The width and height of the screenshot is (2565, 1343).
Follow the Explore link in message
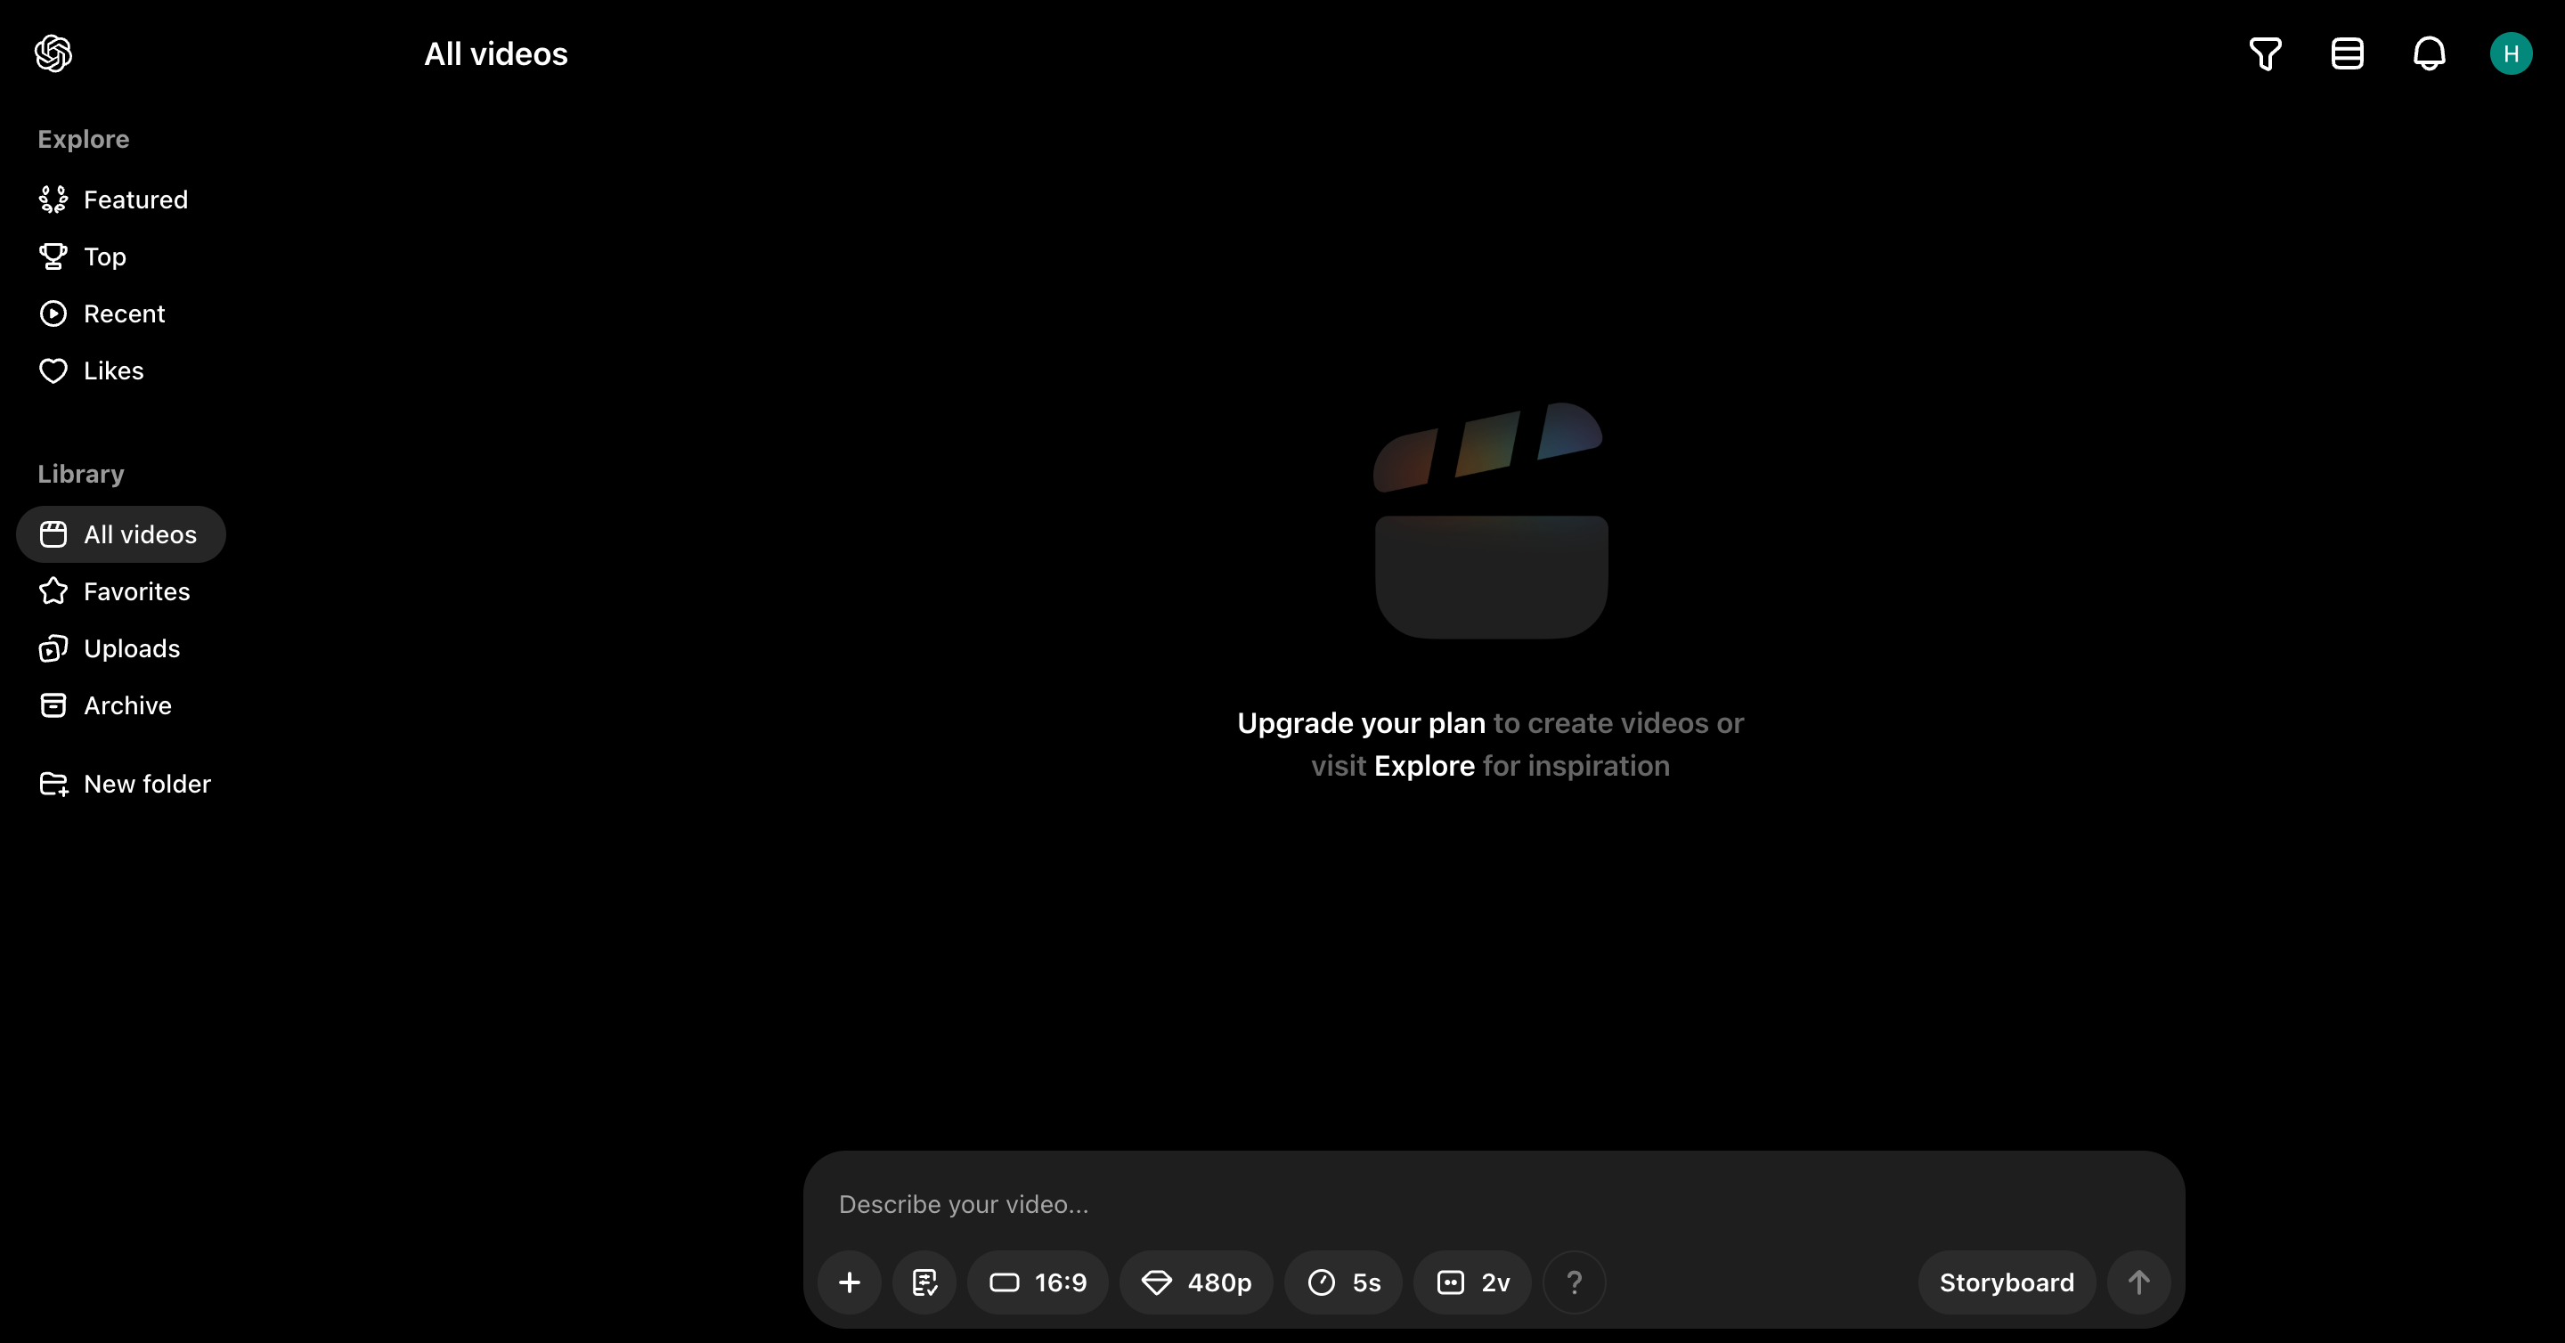(x=1424, y=766)
